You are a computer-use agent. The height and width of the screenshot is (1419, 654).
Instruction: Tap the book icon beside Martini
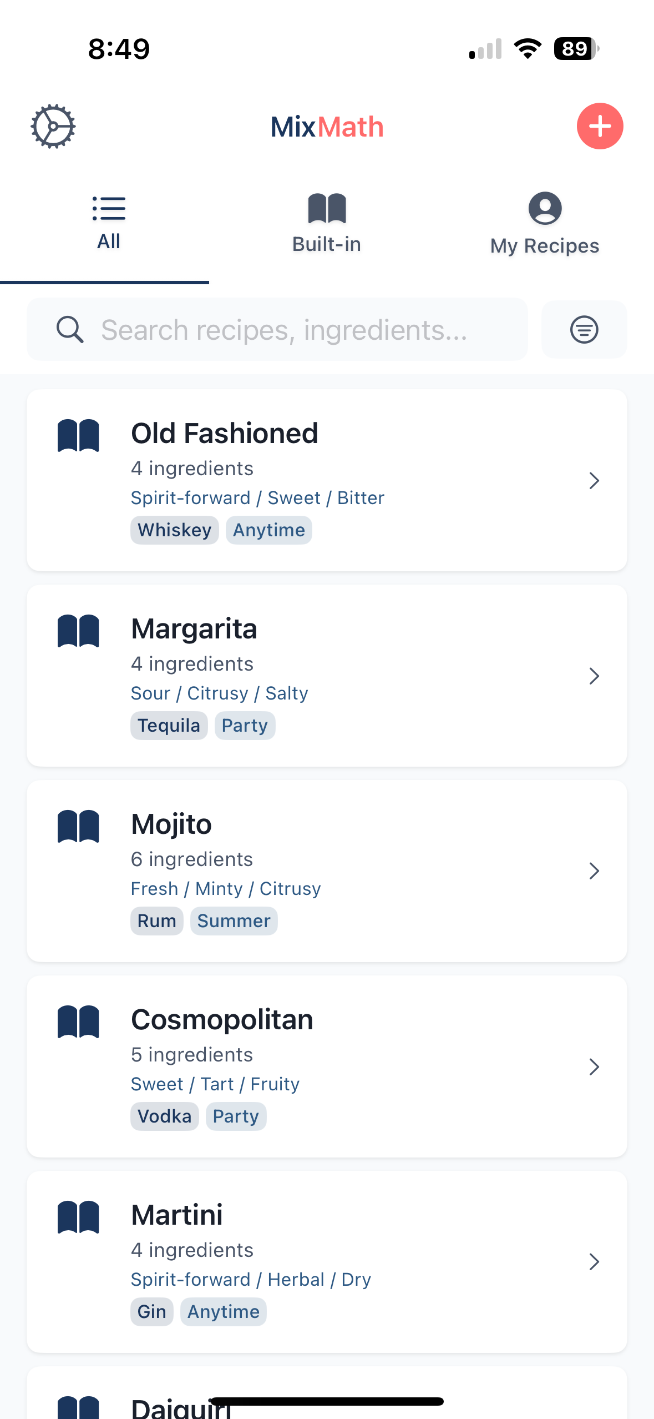click(x=78, y=1217)
